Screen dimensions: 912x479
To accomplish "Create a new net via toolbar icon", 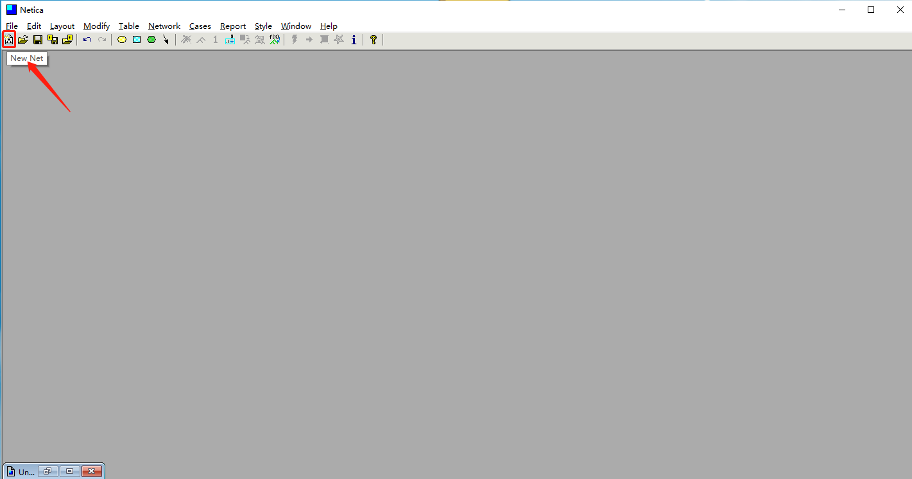I will [9, 40].
